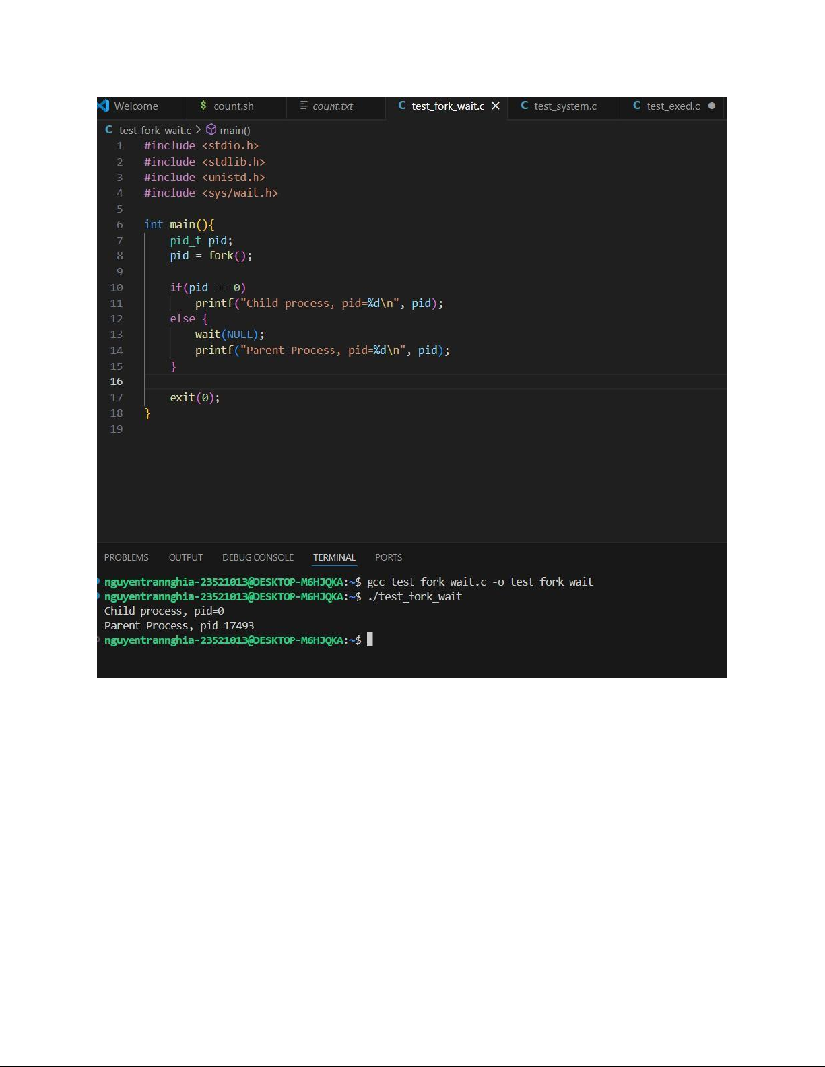Click the 'exit(0);' statement
825x1067 pixels.
coord(195,397)
